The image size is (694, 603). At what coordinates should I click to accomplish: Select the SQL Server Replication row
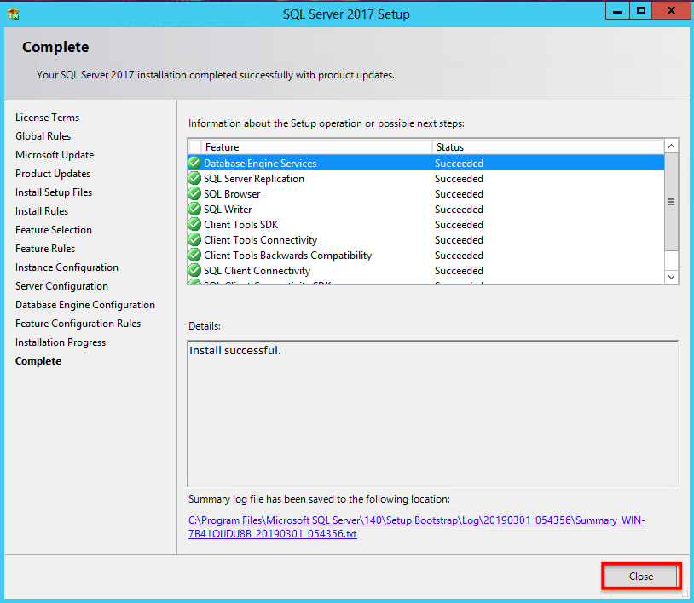pyautogui.click(x=425, y=179)
